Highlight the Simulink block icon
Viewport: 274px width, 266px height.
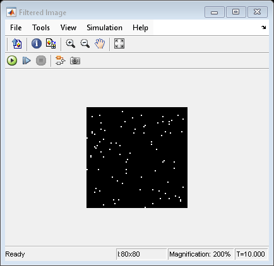pyautogui.click(x=61, y=61)
